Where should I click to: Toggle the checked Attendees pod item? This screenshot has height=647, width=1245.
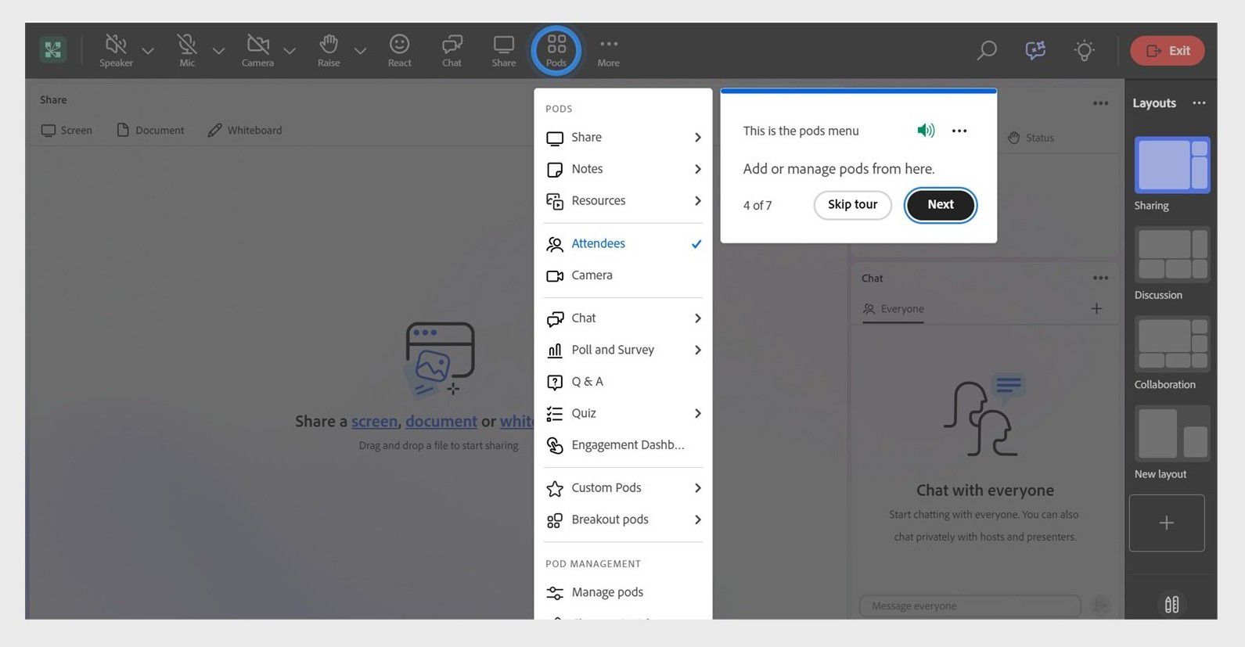click(x=624, y=244)
